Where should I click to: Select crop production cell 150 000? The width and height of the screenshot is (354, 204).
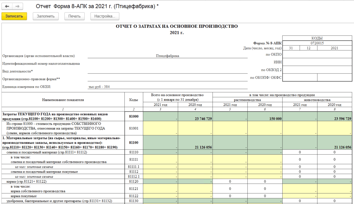265,116
